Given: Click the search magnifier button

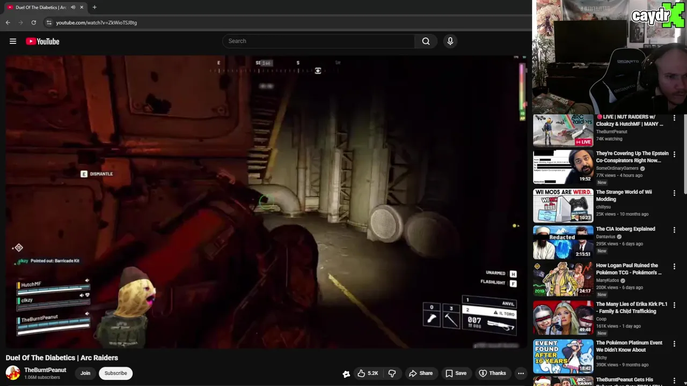Looking at the screenshot, I should click(x=426, y=41).
